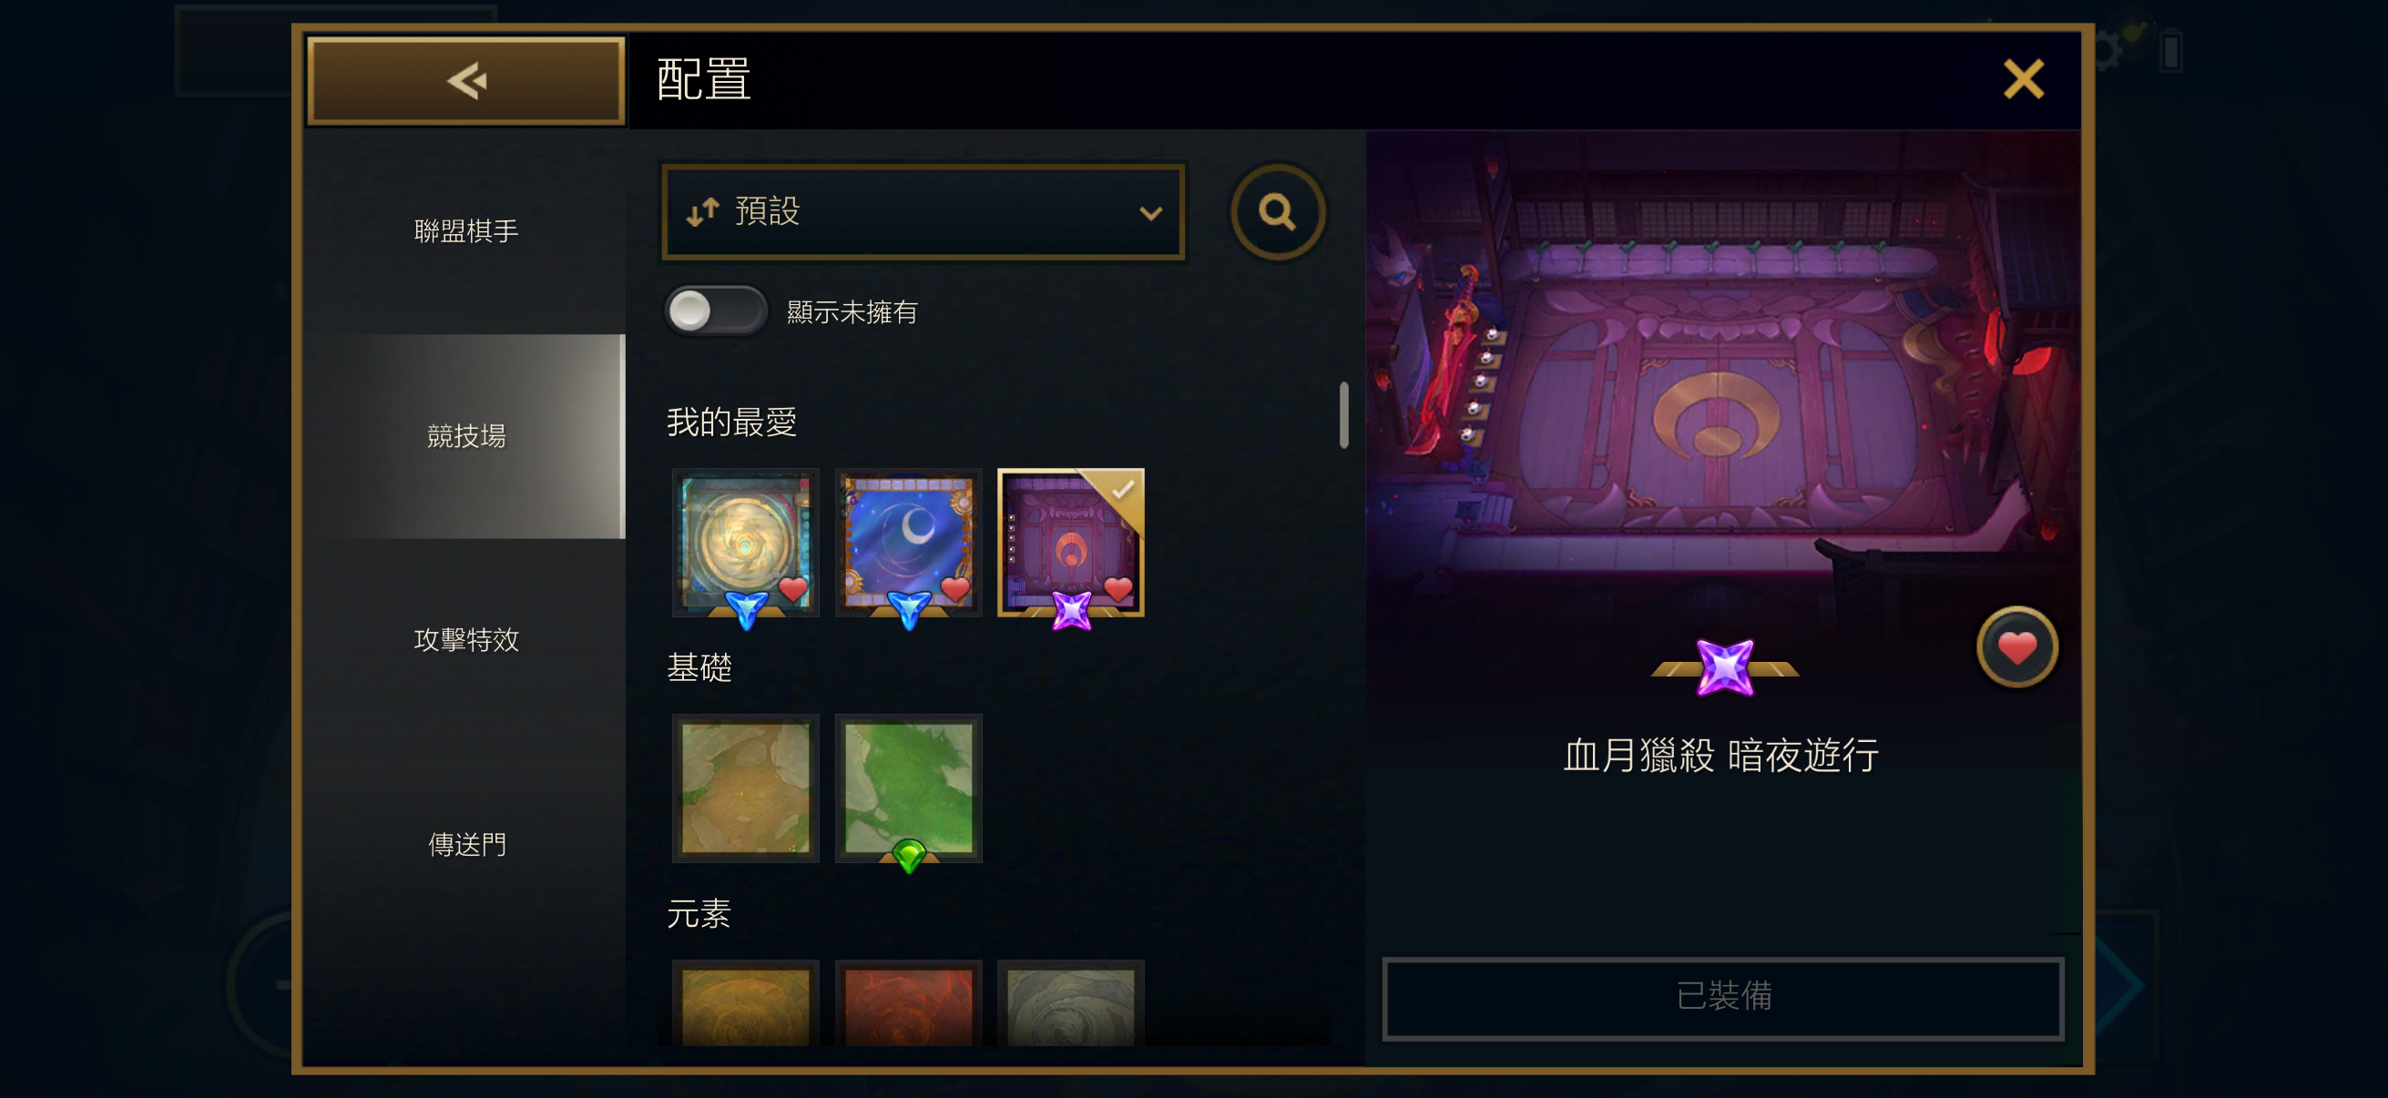Switch to the 攻擊特效 tab

tap(466, 639)
